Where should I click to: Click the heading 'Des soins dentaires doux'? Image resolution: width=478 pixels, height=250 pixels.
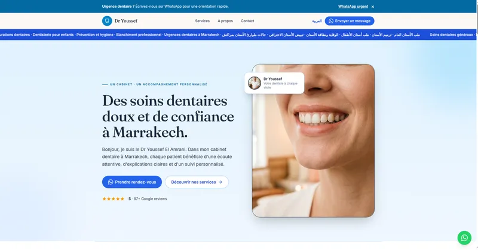point(168,116)
